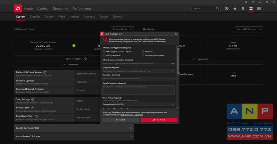The height and width of the screenshot is (144, 277).
Task: Click the Send Report button
Action: click(x=159, y=120)
